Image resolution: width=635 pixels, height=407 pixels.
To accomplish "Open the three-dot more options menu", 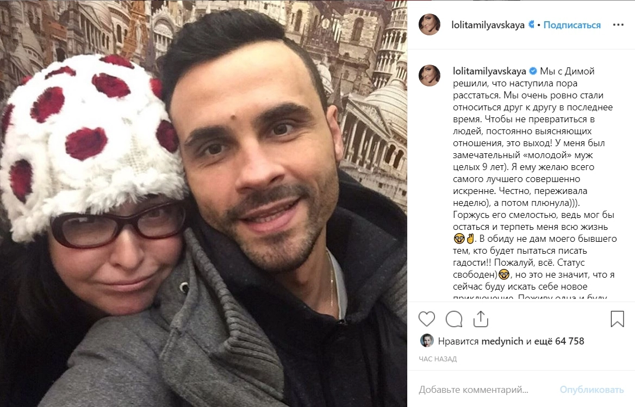I will (x=618, y=25).
